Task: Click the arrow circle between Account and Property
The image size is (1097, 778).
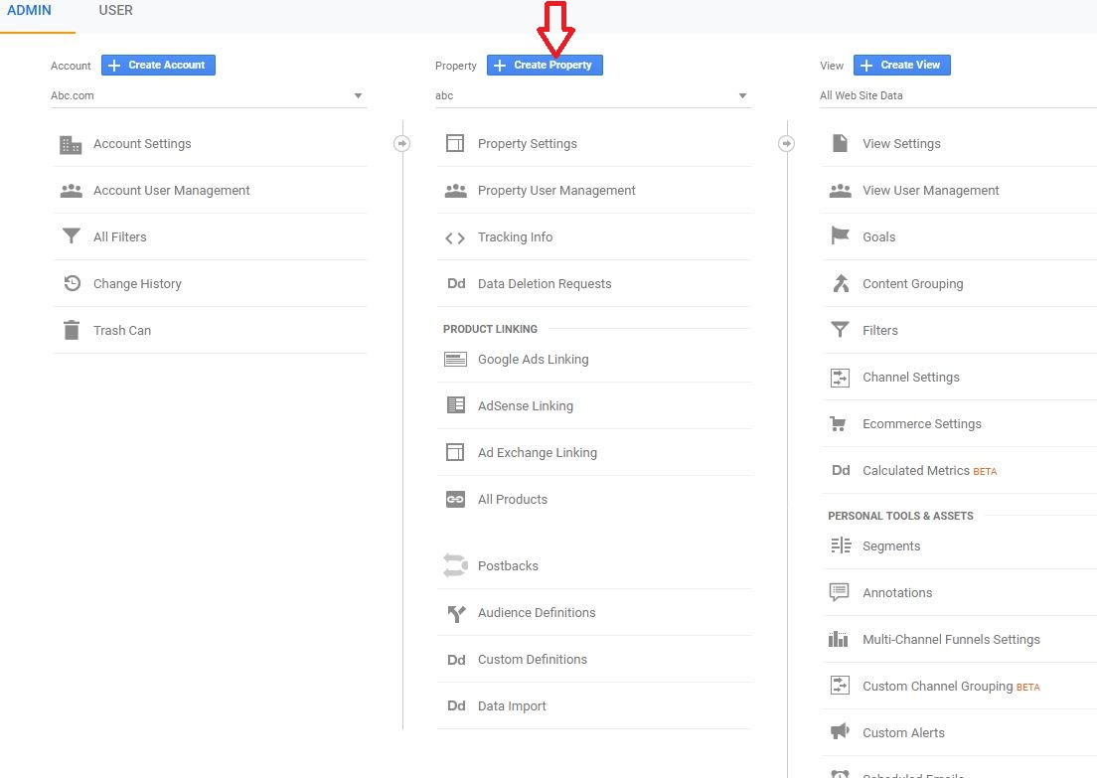Action: point(401,144)
